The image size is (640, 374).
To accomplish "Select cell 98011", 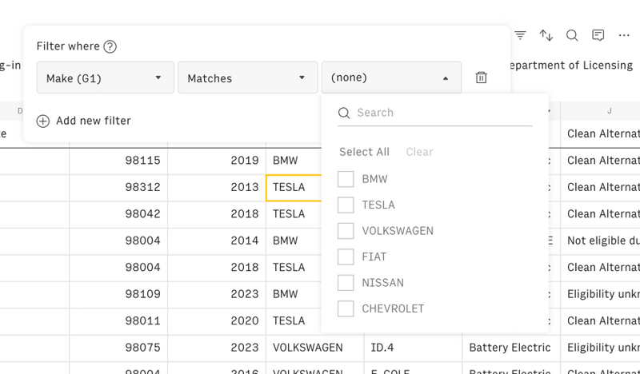I will 118,321.
